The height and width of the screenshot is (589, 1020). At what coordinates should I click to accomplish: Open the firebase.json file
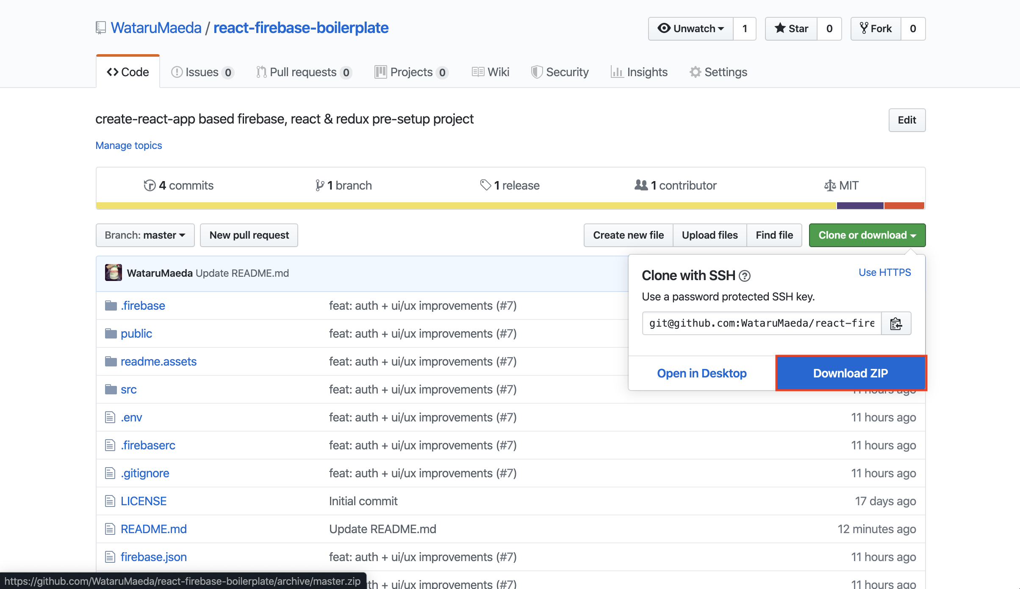(154, 557)
